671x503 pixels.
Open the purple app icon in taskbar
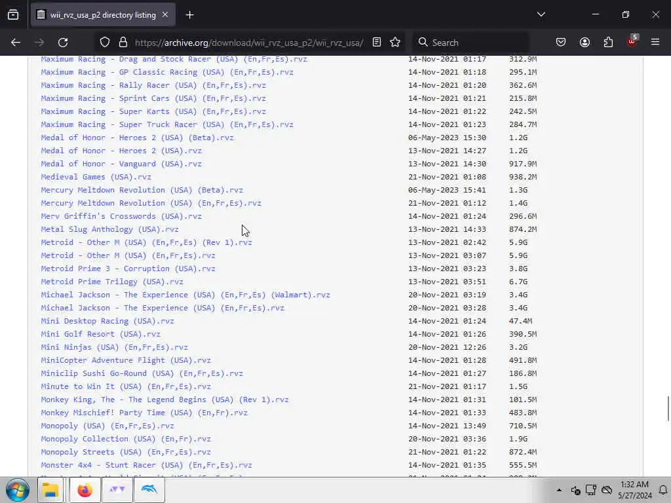pos(117,490)
